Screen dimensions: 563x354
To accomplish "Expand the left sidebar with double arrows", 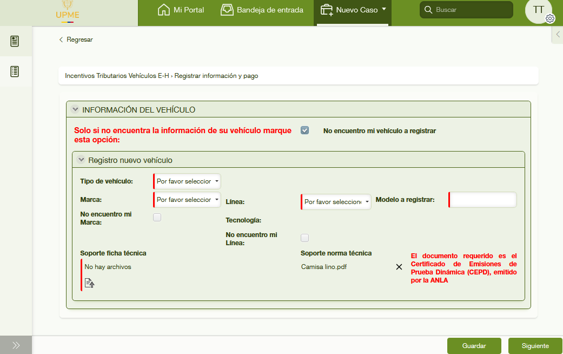I will 16,345.
